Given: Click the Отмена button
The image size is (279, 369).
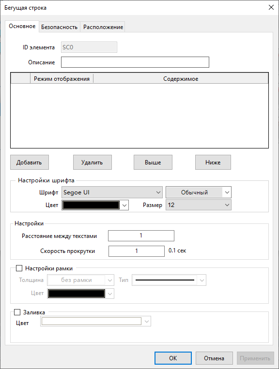Looking at the screenshot, I should (214, 358).
